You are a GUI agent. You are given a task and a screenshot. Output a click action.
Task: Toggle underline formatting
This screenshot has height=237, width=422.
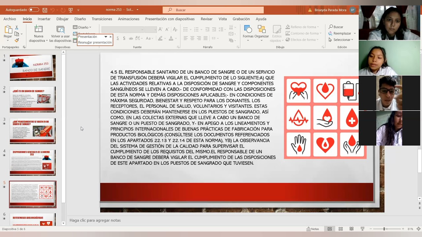click(118, 38)
